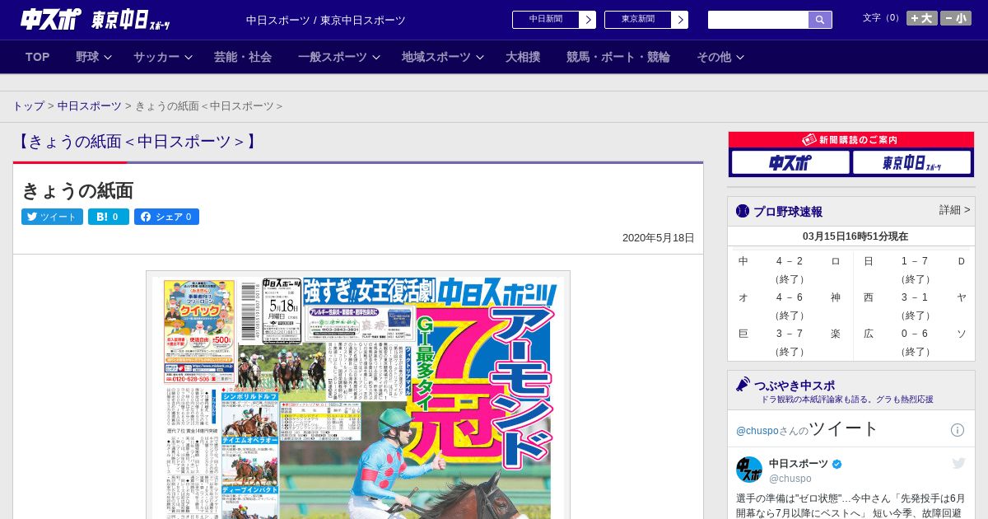Viewport: 988px width, 519px height.
Task: Click the 中スポ logo in the header
Action: tap(51, 19)
